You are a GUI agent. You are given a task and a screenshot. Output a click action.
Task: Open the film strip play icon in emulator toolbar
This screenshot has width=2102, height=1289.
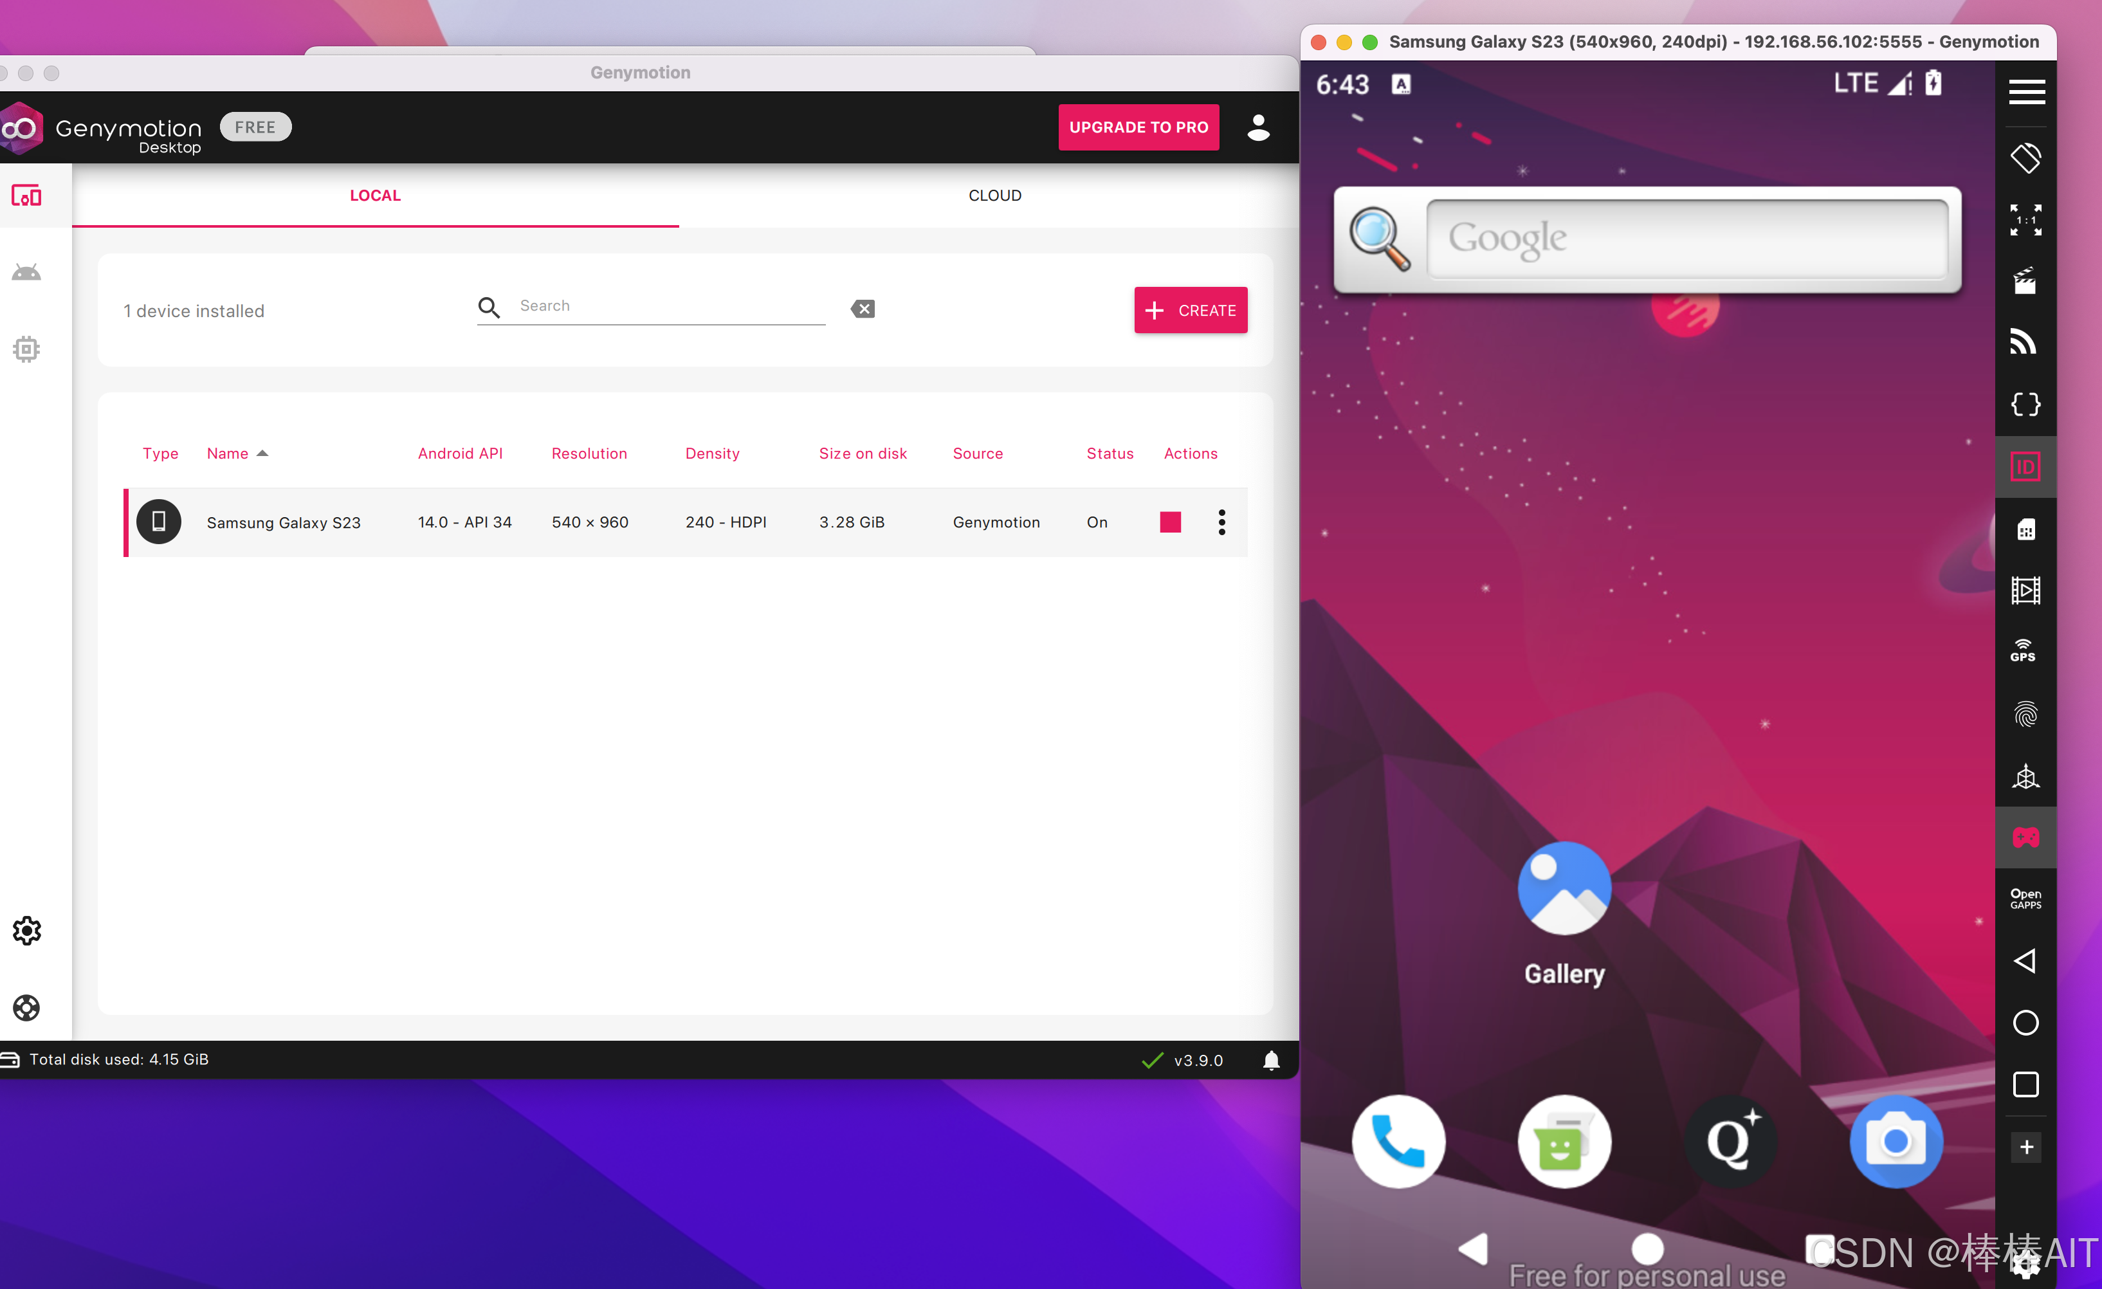2025,590
